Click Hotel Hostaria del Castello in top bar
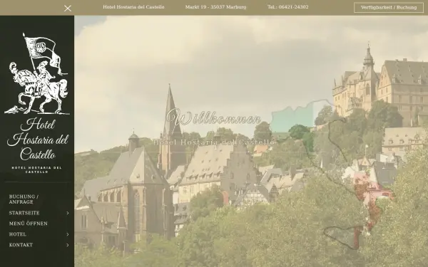 point(133,7)
